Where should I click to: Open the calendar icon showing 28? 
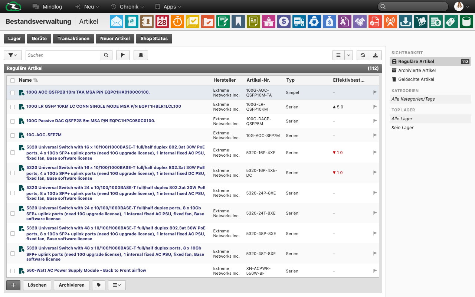point(162,22)
